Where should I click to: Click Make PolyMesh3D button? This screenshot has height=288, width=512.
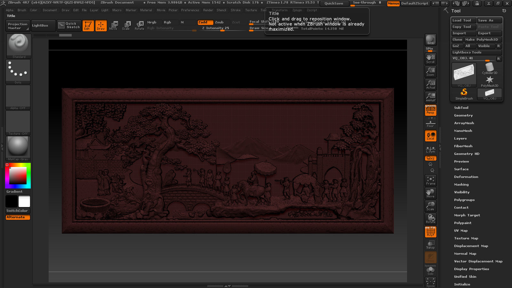(x=483, y=40)
